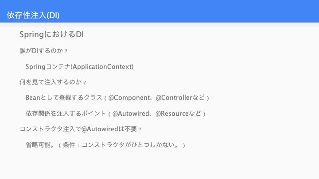Click the @Controller annotation text

174,98
